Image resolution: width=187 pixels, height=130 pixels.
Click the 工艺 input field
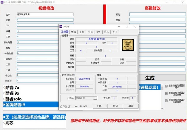point(38,36)
